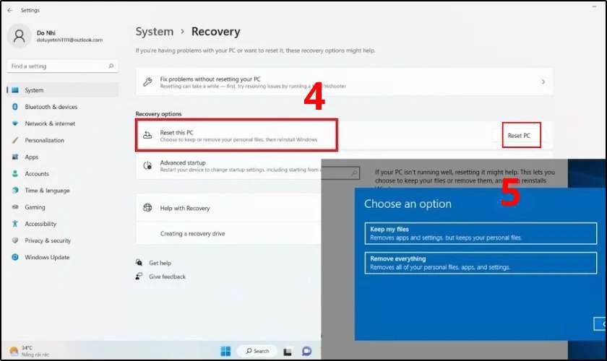Click the Get help headset icon
The width and height of the screenshot is (607, 361).
pos(139,263)
